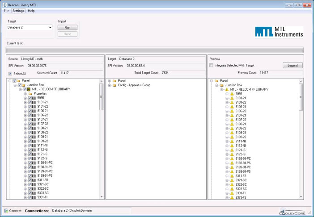
Task: Uncheck MTL - RELCOM FF LIBRARY checkbox in Source
Action: point(25,89)
